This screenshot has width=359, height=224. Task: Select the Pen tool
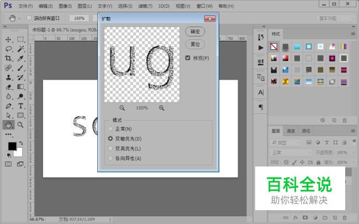(8, 106)
